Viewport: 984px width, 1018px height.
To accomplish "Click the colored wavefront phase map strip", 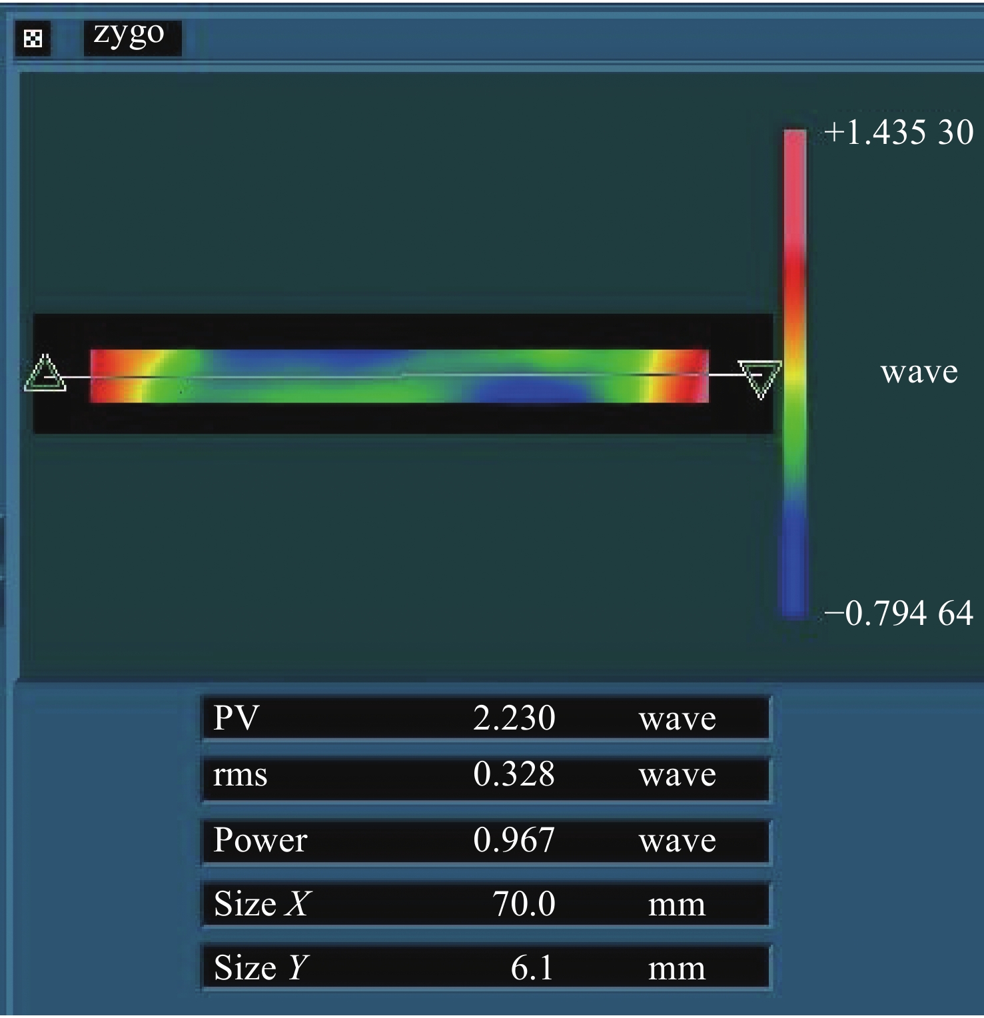I will pyautogui.click(x=399, y=376).
